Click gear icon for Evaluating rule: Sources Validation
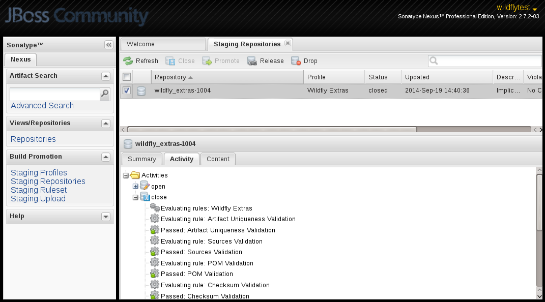Screen dimensions: 545x302 155,241
